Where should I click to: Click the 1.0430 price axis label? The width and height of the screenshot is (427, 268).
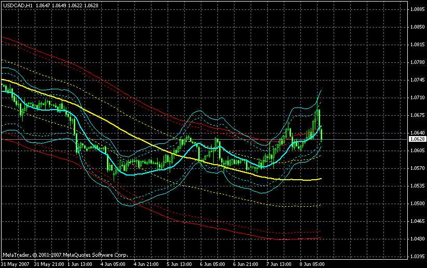(x=417, y=239)
